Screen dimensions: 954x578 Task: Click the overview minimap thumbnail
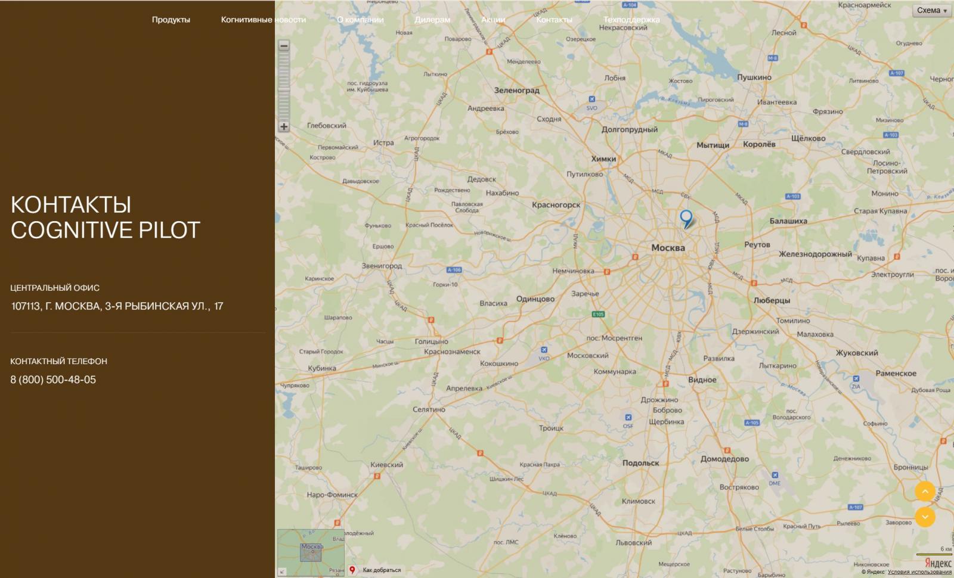click(x=311, y=552)
